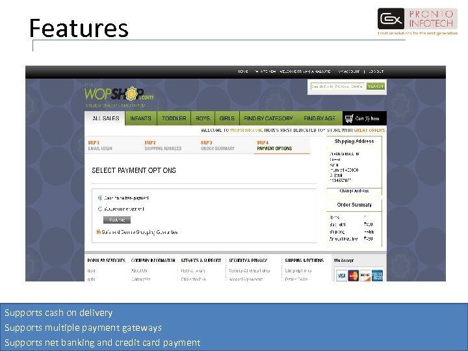The height and width of the screenshot is (351, 468).
Task: Open Find By Age menu
Action: tap(319, 118)
